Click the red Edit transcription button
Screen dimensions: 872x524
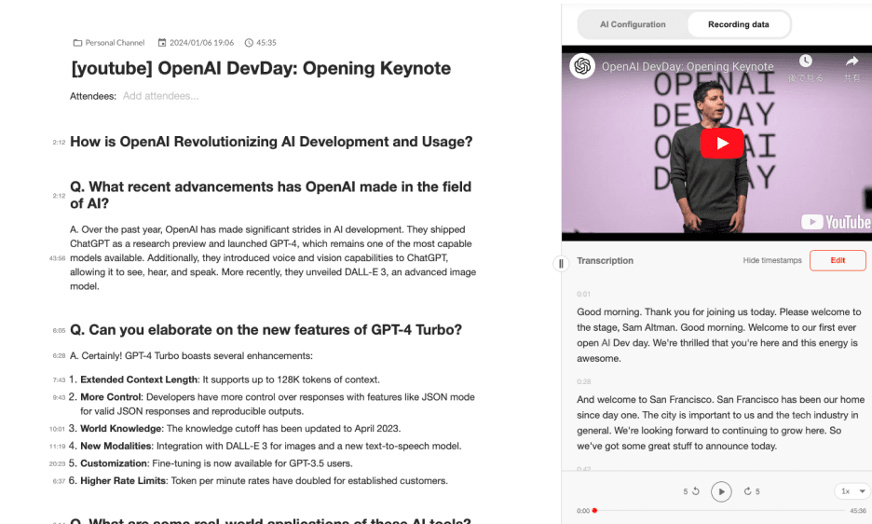click(x=838, y=261)
